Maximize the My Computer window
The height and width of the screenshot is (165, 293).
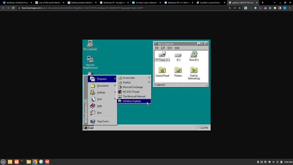[202, 44]
